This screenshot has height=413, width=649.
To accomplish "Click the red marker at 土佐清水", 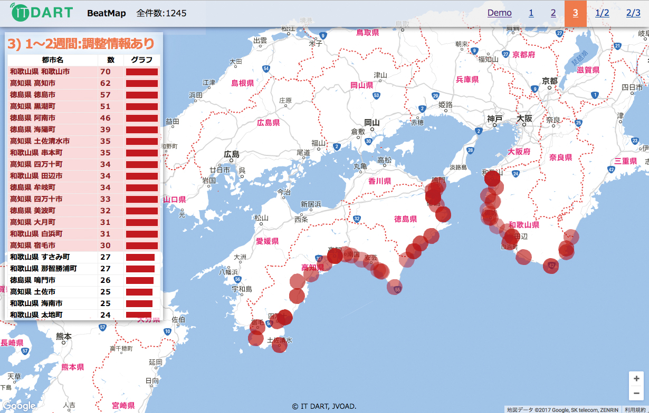I will click(x=280, y=346).
